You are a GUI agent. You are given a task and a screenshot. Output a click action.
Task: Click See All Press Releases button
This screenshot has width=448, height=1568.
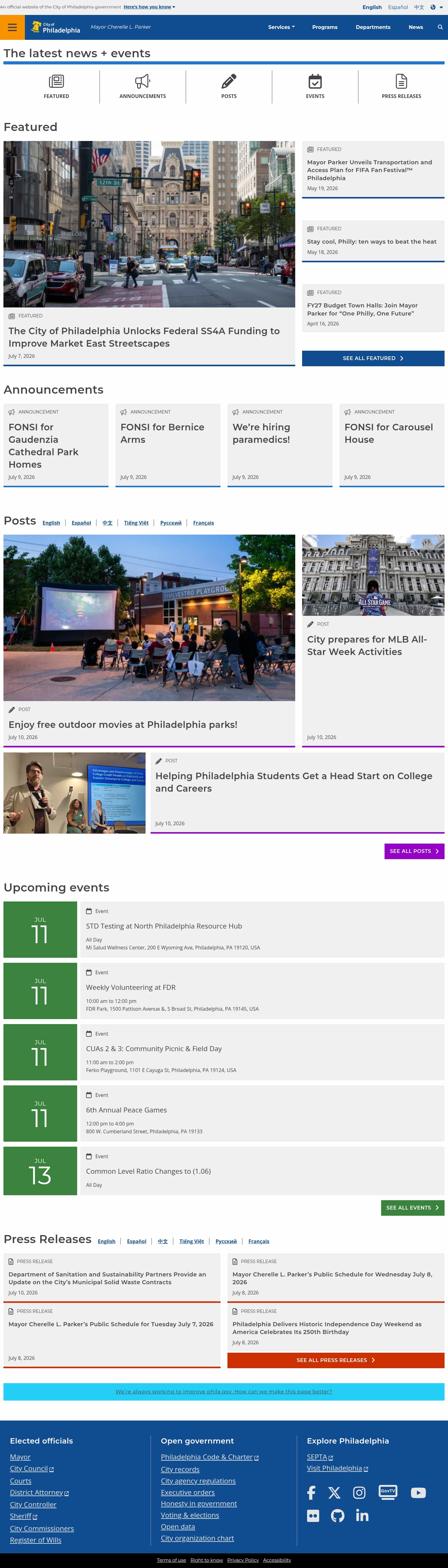tap(336, 1360)
